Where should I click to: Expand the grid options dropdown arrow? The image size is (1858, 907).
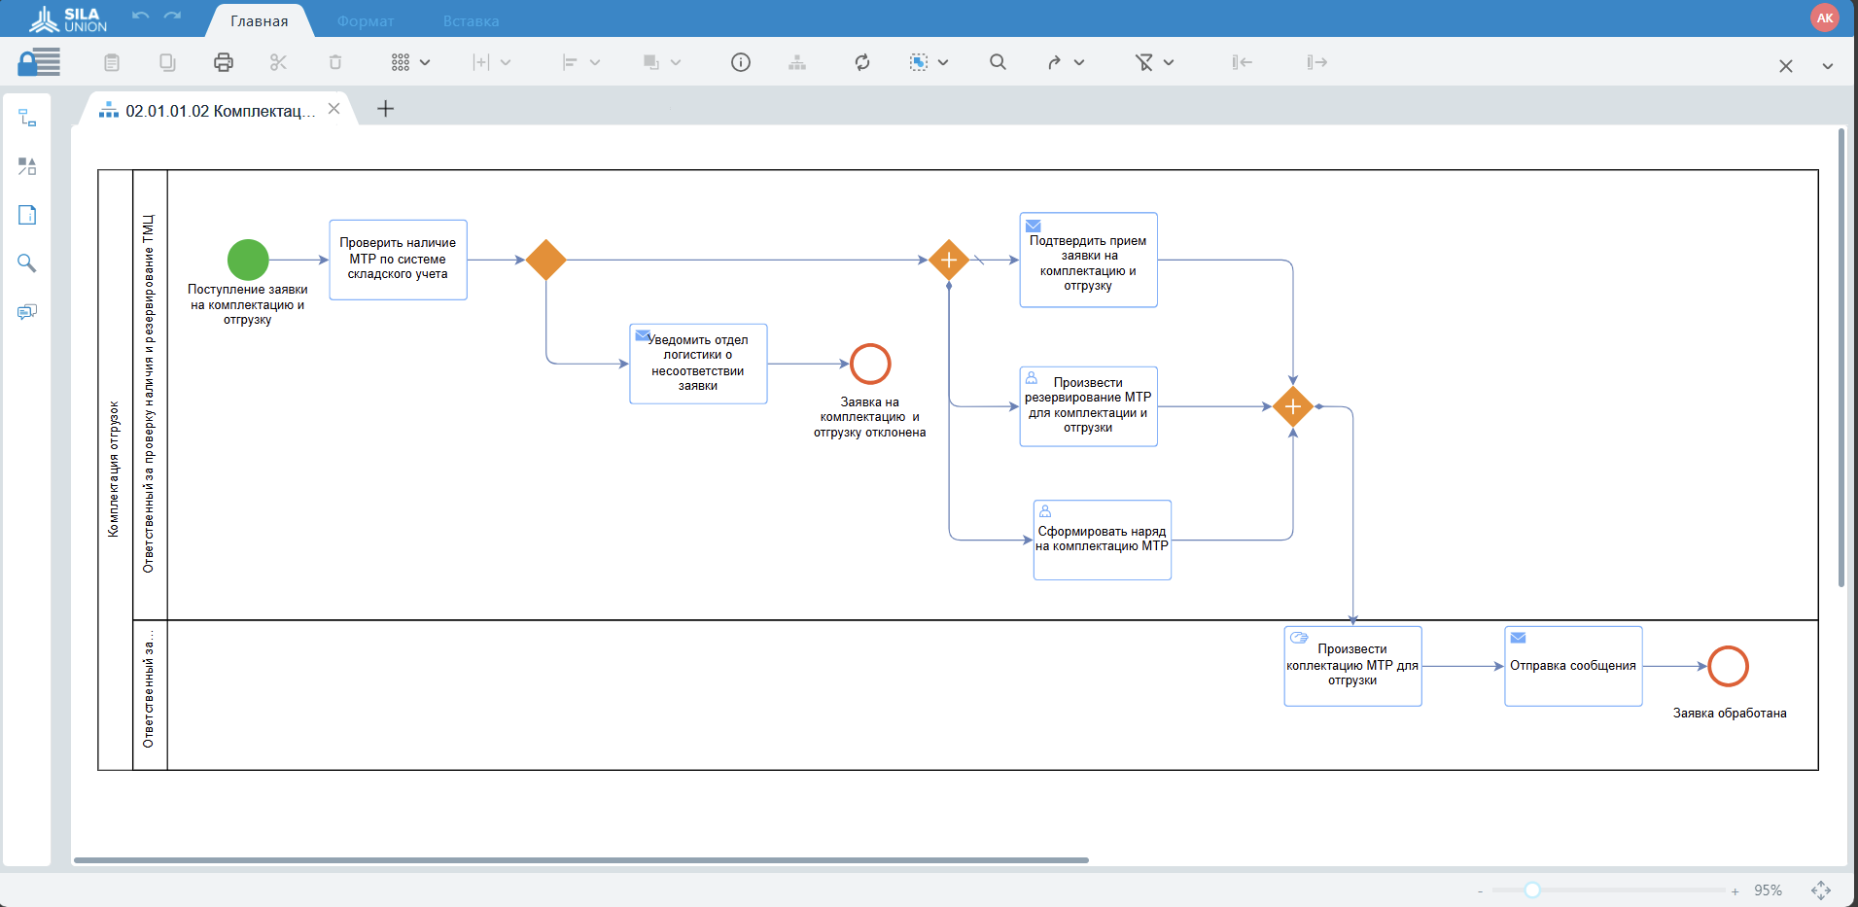(425, 62)
